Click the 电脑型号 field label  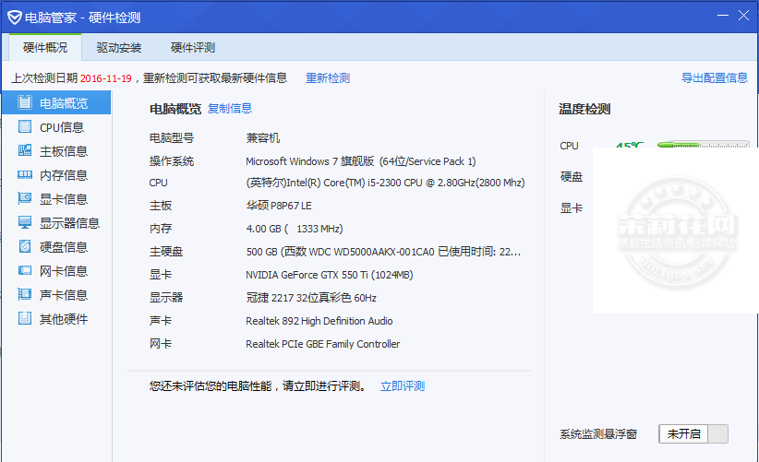(x=172, y=138)
